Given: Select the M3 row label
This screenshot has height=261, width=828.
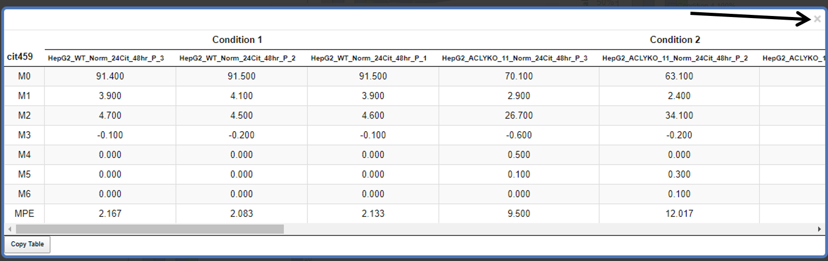Looking at the screenshot, I should (x=25, y=135).
